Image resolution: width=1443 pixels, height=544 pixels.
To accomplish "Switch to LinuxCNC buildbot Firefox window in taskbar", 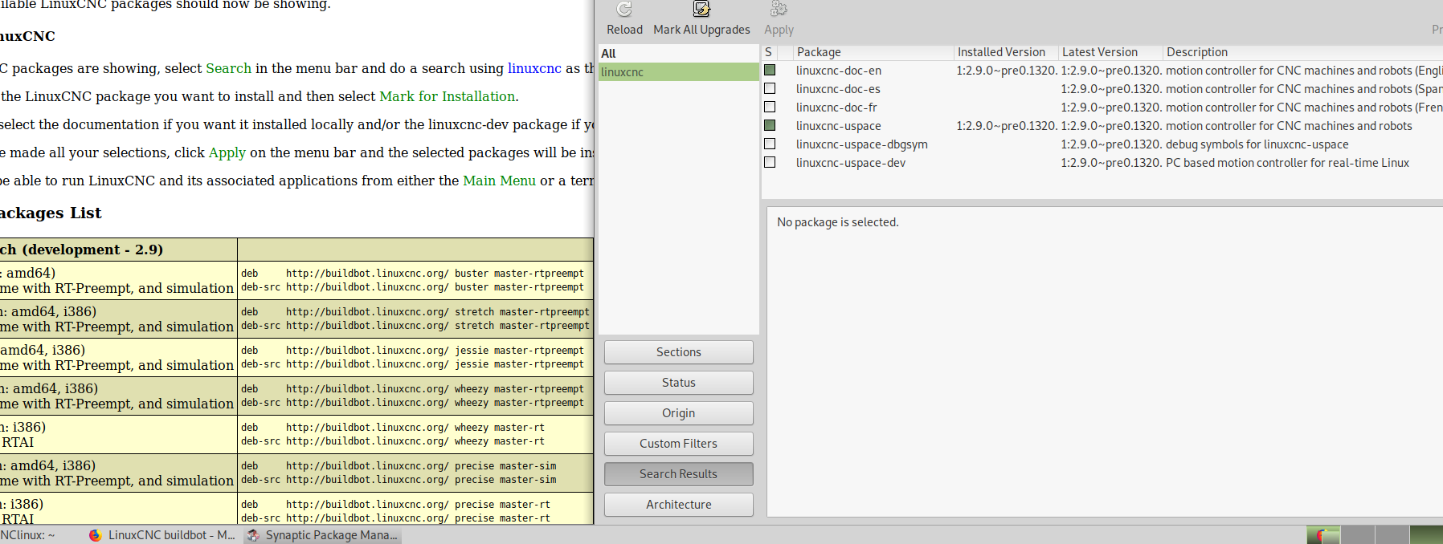I will tap(161, 535).
